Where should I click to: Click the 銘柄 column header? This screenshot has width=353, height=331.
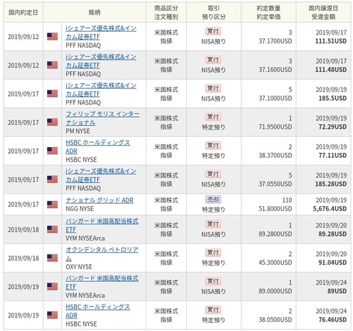click(x=94, y=13)
